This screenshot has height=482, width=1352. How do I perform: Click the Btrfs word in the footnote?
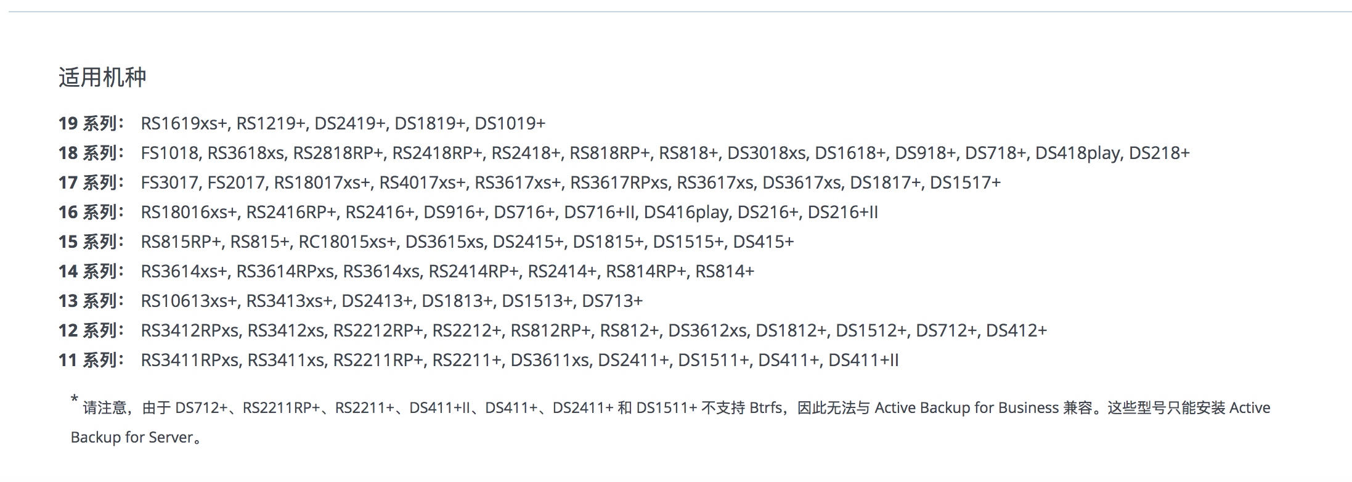(x=766, y=408)
